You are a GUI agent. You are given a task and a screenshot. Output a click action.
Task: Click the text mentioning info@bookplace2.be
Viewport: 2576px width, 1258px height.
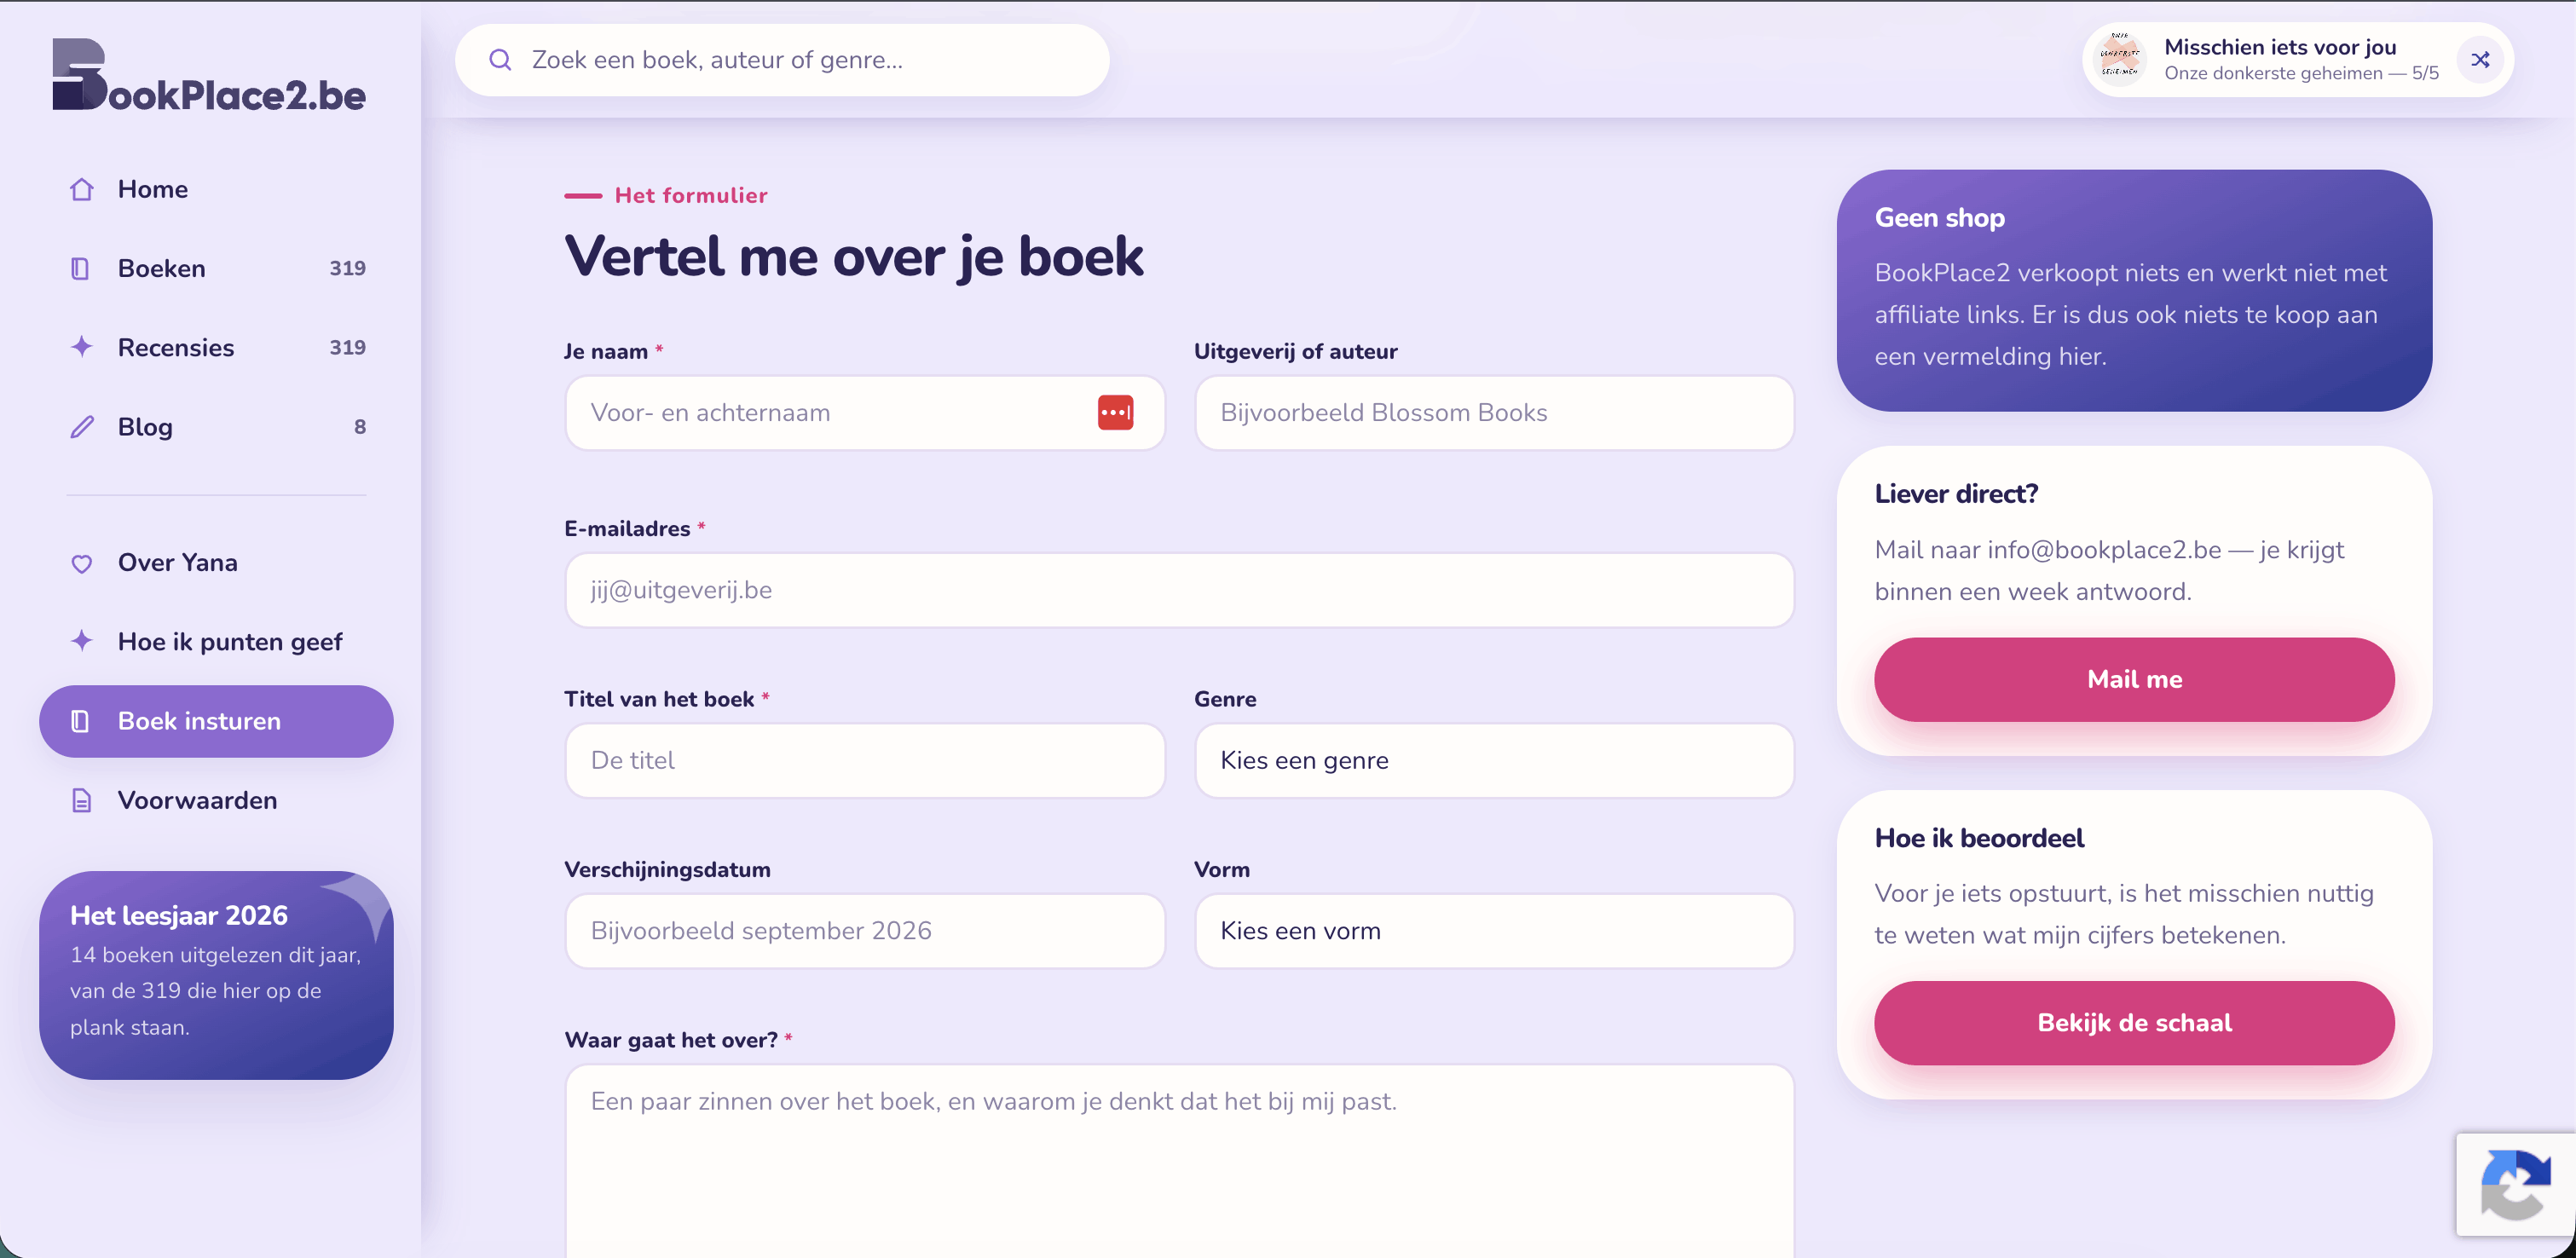[2109, 571]
